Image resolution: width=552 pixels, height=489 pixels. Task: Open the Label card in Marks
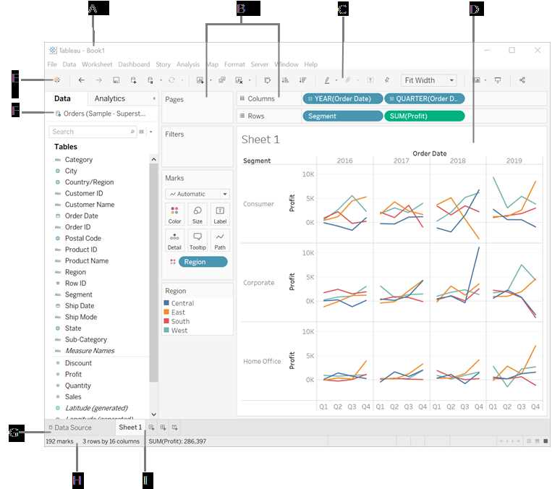coord(220,214)
